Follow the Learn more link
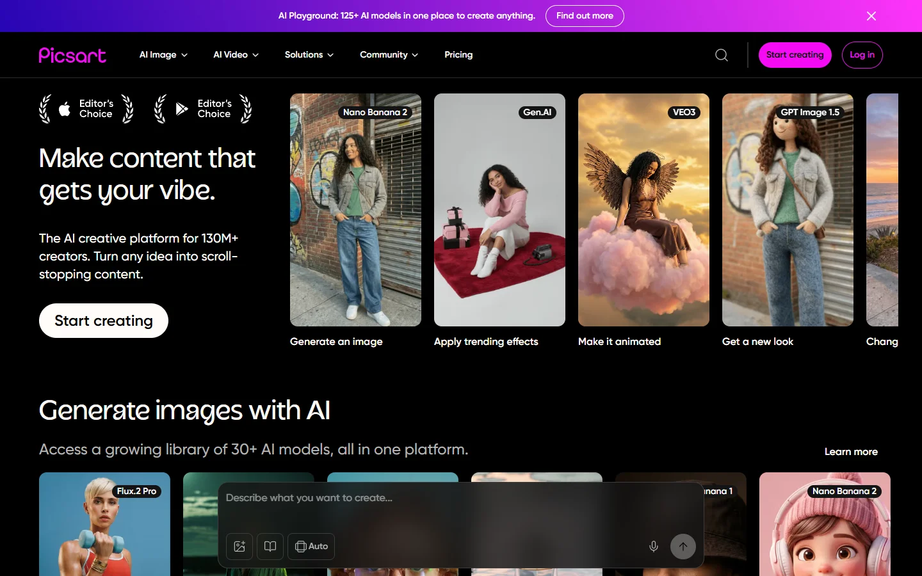The width and height of the screenshot is (922, 576). tap(851, 452)
